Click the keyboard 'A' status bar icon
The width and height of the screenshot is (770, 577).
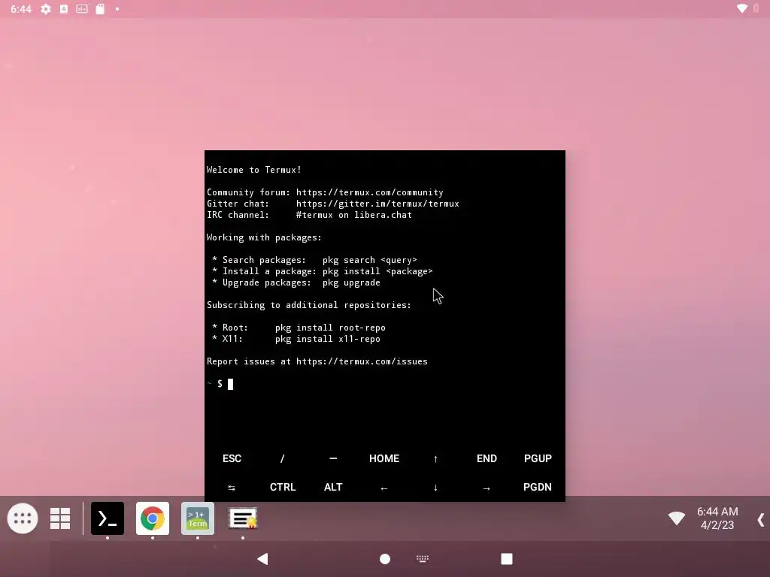coord(64,9)
